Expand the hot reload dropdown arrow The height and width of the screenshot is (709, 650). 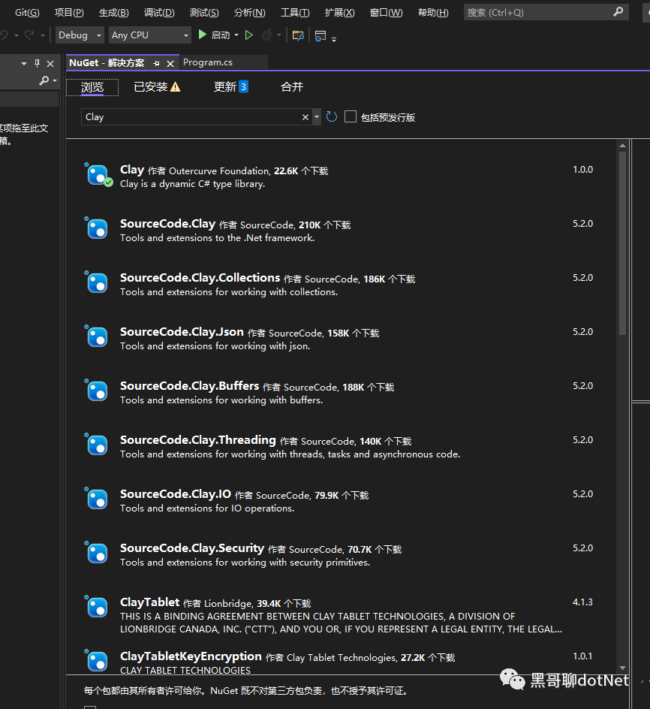(279, 35)
